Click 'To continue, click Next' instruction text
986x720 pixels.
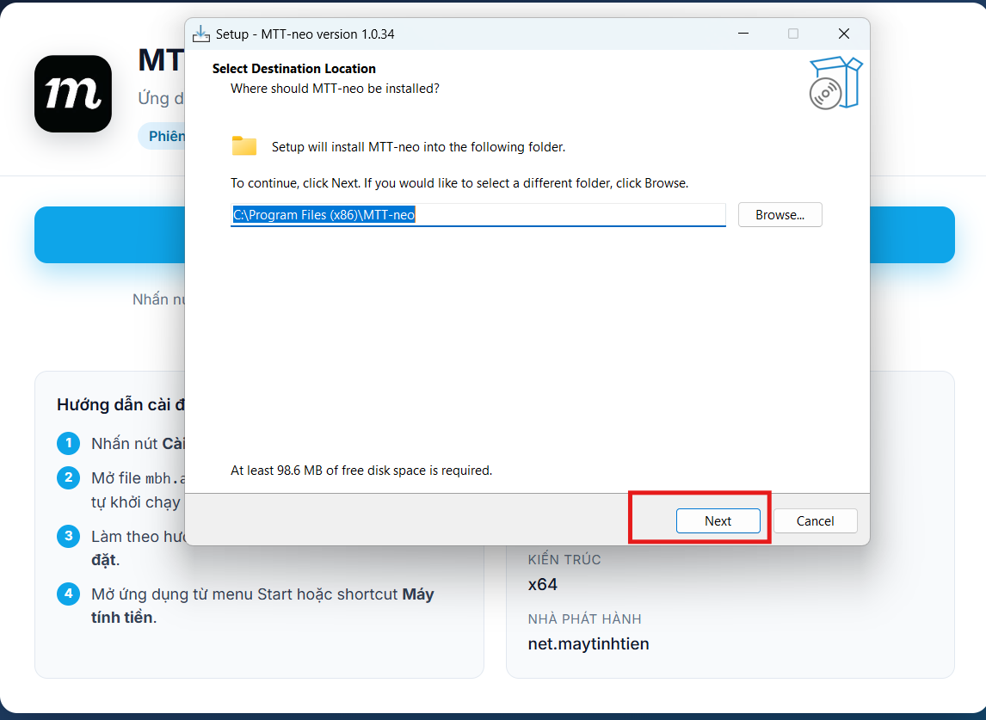(459, 183)
